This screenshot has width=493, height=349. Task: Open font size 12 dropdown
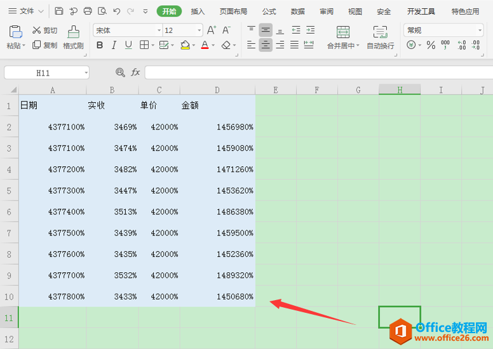click(199, 30)
